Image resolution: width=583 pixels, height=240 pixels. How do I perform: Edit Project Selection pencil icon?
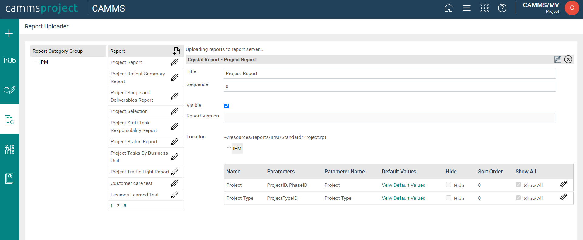pyautogui.click(x=175, y=111)
